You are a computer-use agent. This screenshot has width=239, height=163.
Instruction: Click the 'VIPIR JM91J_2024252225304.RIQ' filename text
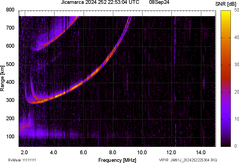click(x=188, y=160)
